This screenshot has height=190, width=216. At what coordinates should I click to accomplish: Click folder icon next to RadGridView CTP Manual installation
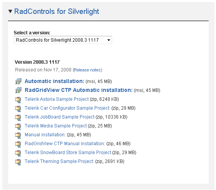tap(18, 144)
